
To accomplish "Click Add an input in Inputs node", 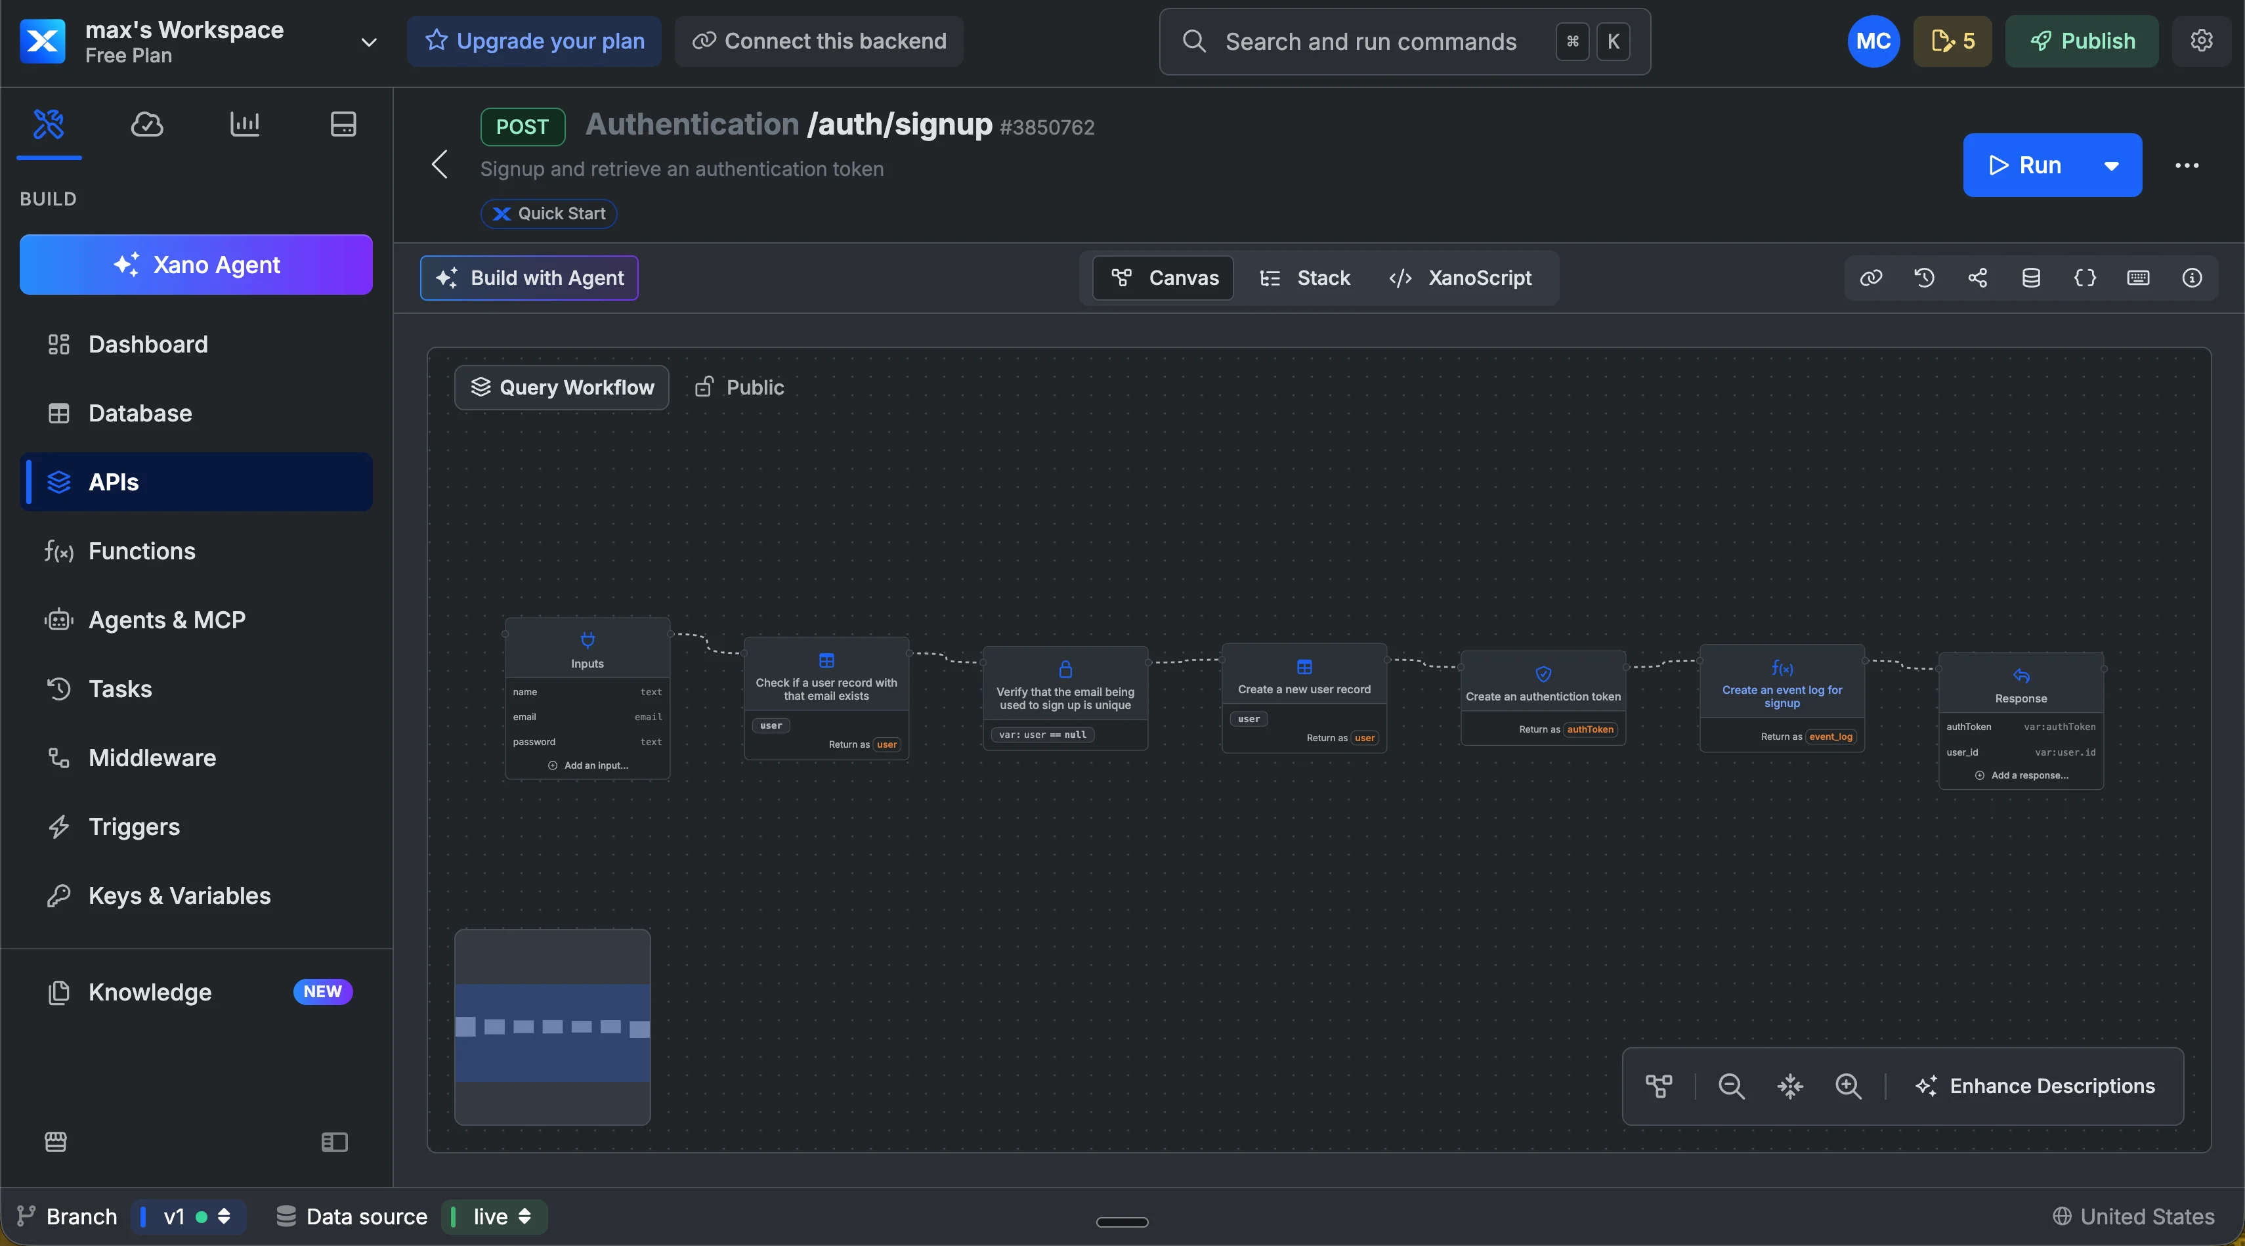I will pos(588,765).
